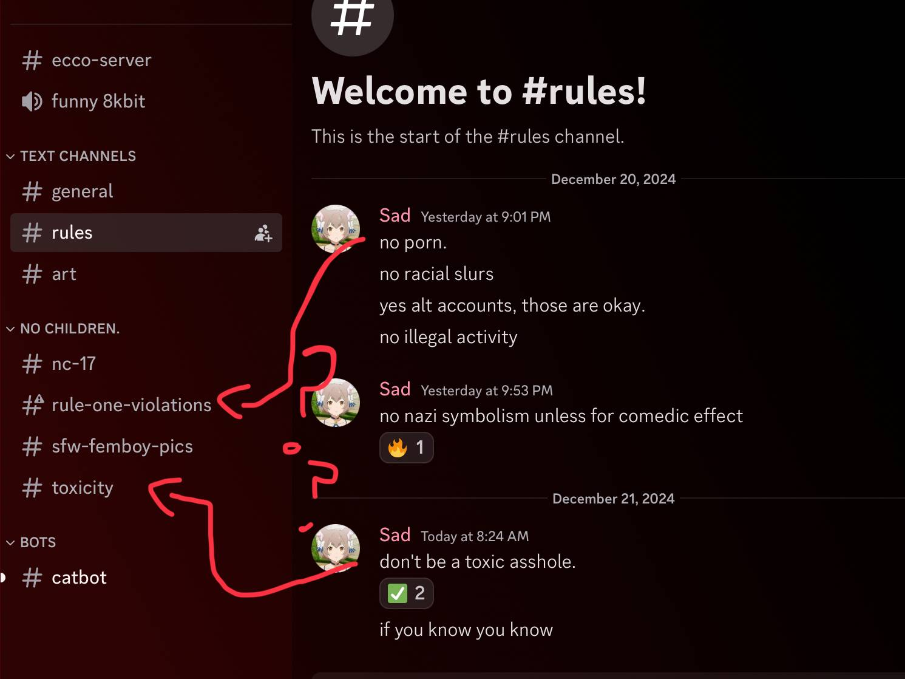Switch to the art channel
This screenshot has height=679, width=905.
[146, 274]
